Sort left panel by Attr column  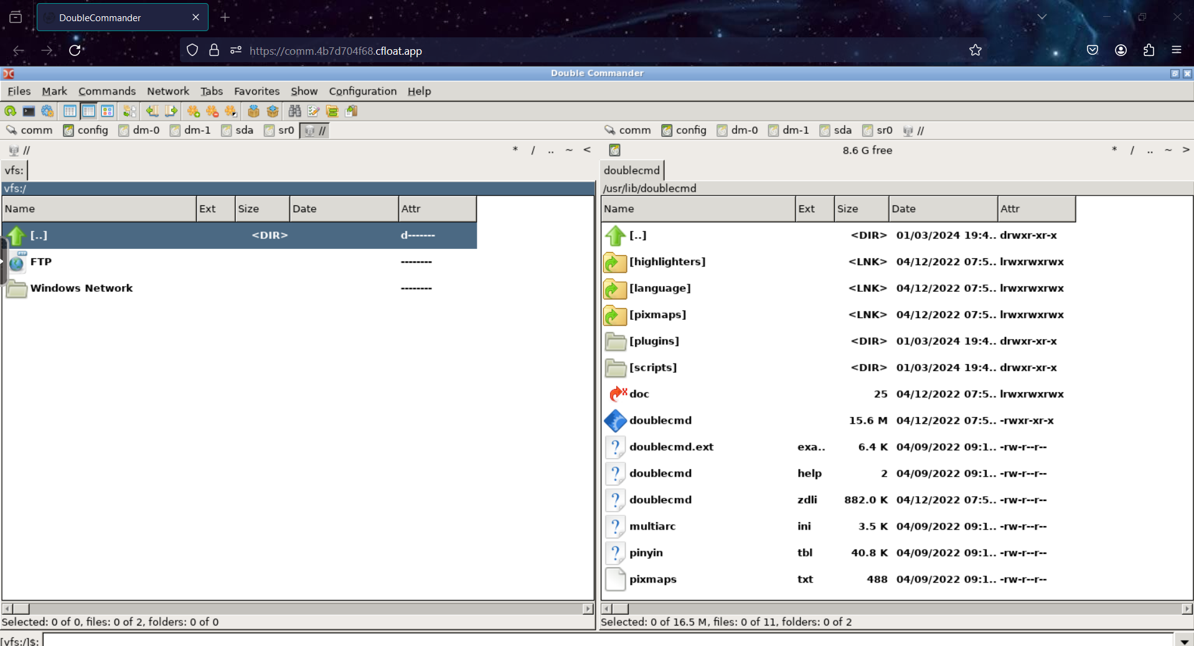point(437,208)
